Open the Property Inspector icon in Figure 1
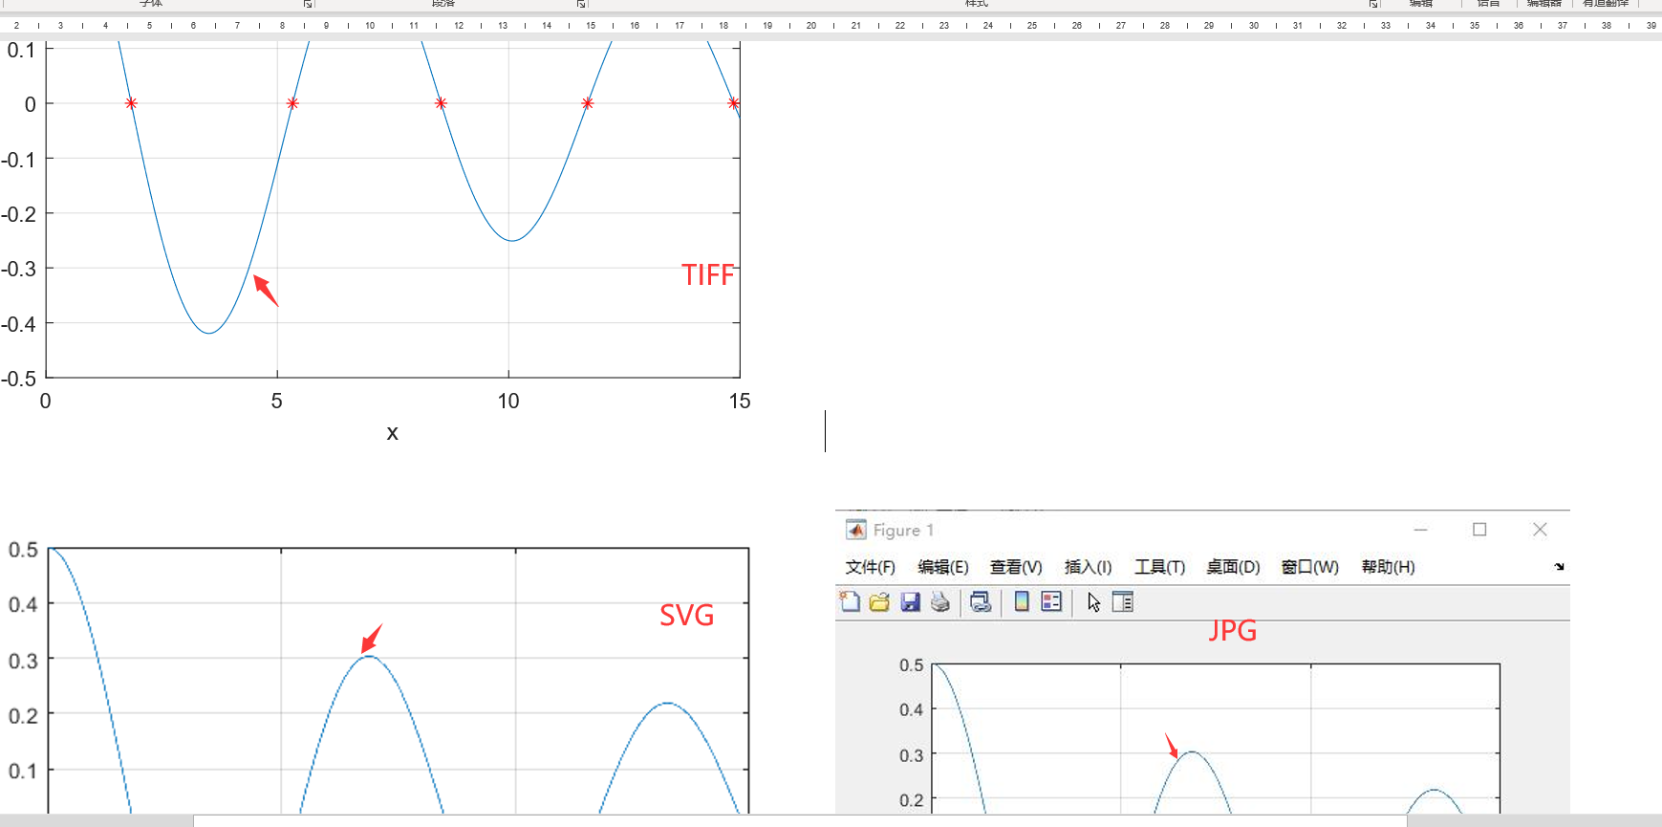The height and width of the screenshot is (827, 1662). [x=1123, y=601]
